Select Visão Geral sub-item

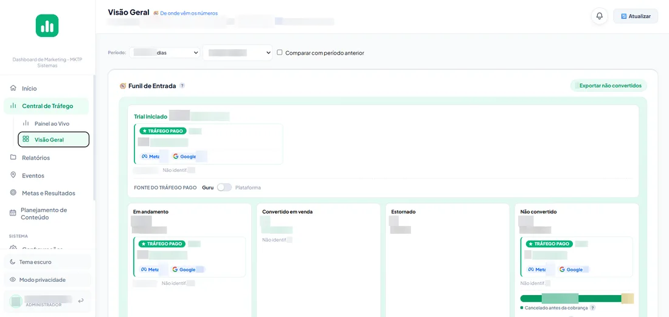pos(54,139)
